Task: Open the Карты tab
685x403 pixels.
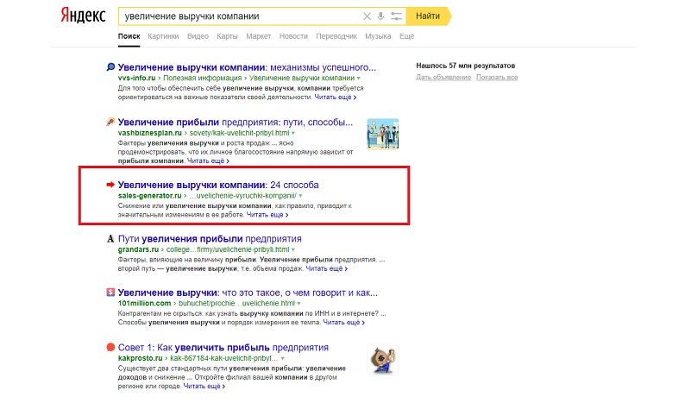Action: pos(227,36)
